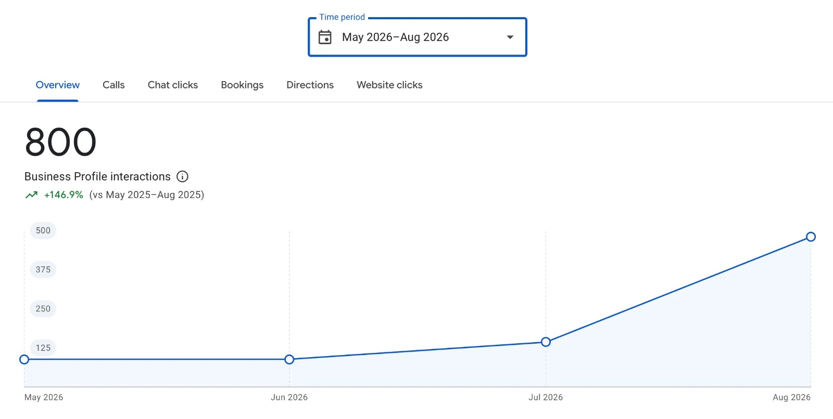Click the 250 y-axis label
This screenshot has width=833, height=419.
click(x=43, y=308)
